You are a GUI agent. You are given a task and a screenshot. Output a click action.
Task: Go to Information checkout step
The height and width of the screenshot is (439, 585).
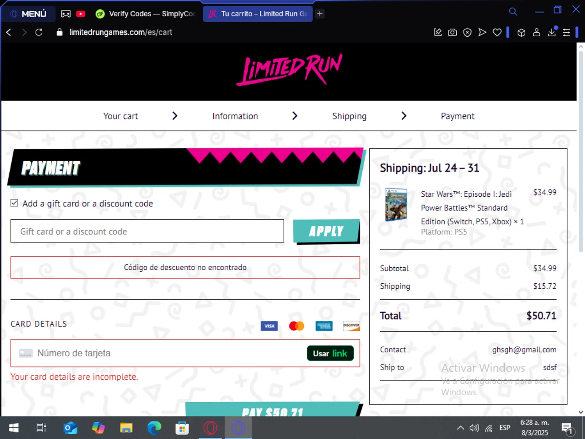pos(235,116)
